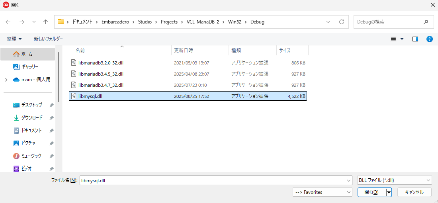Sort by the 種類 column header
The width and height of the screenshot is (438, 203).
pos(252,51)
